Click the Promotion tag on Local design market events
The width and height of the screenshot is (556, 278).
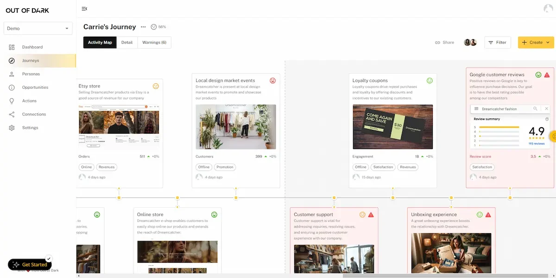pos(225,167)
